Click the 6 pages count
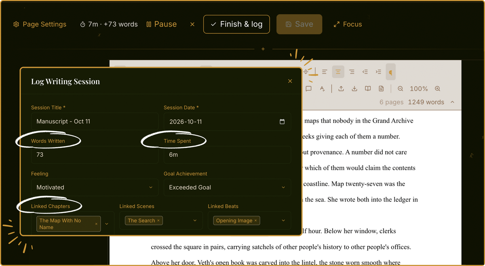 [x=391, y=102]
